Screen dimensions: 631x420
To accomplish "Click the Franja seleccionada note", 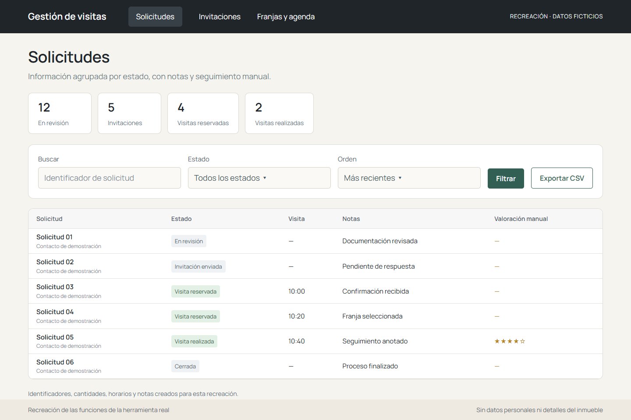I will pos(372,316).
